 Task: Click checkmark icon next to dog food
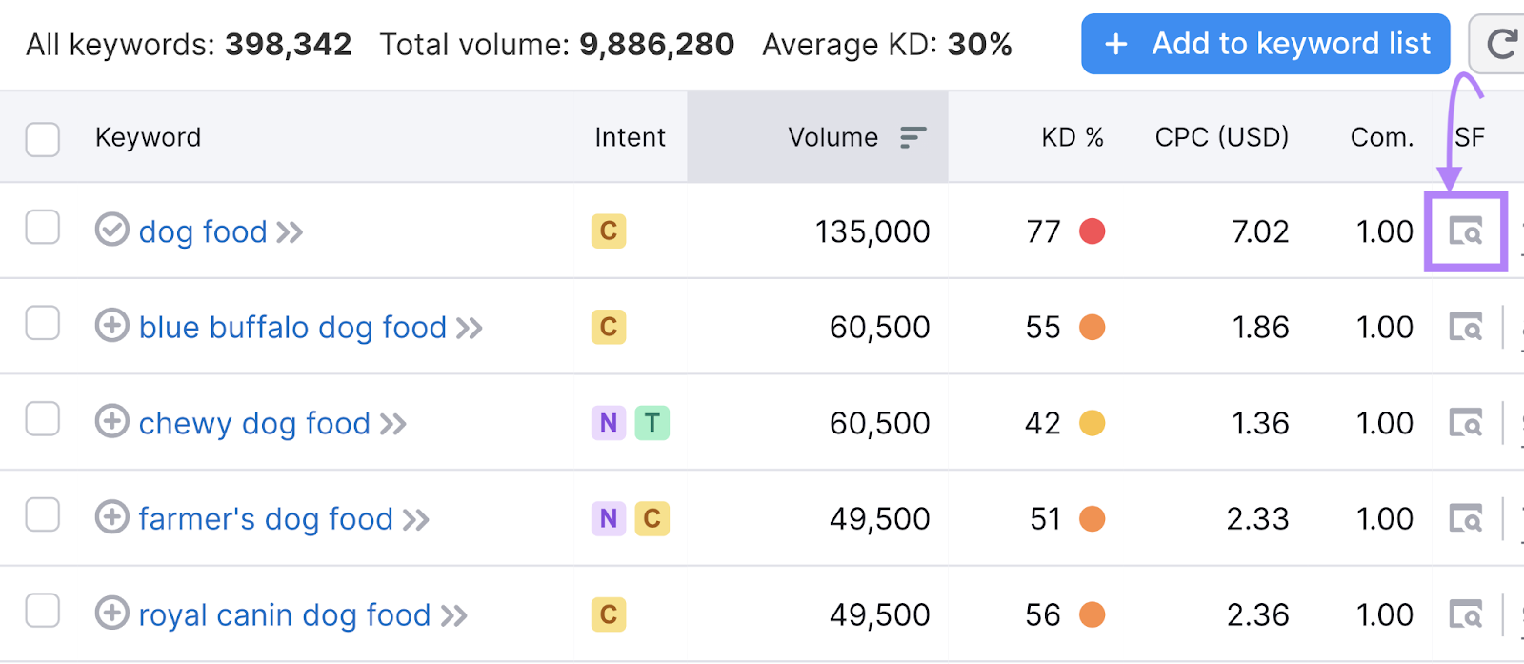(111, 230)
